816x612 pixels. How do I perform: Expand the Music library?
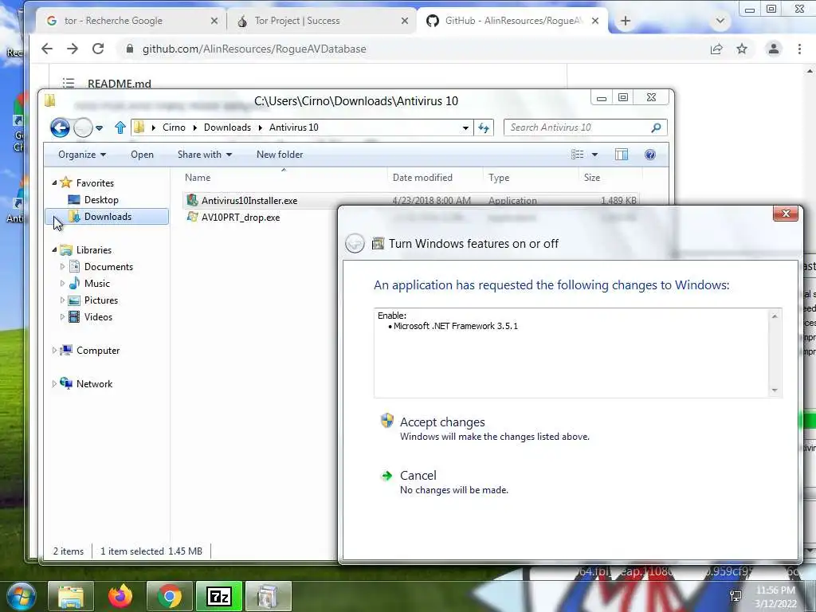[x=62, y=283]
